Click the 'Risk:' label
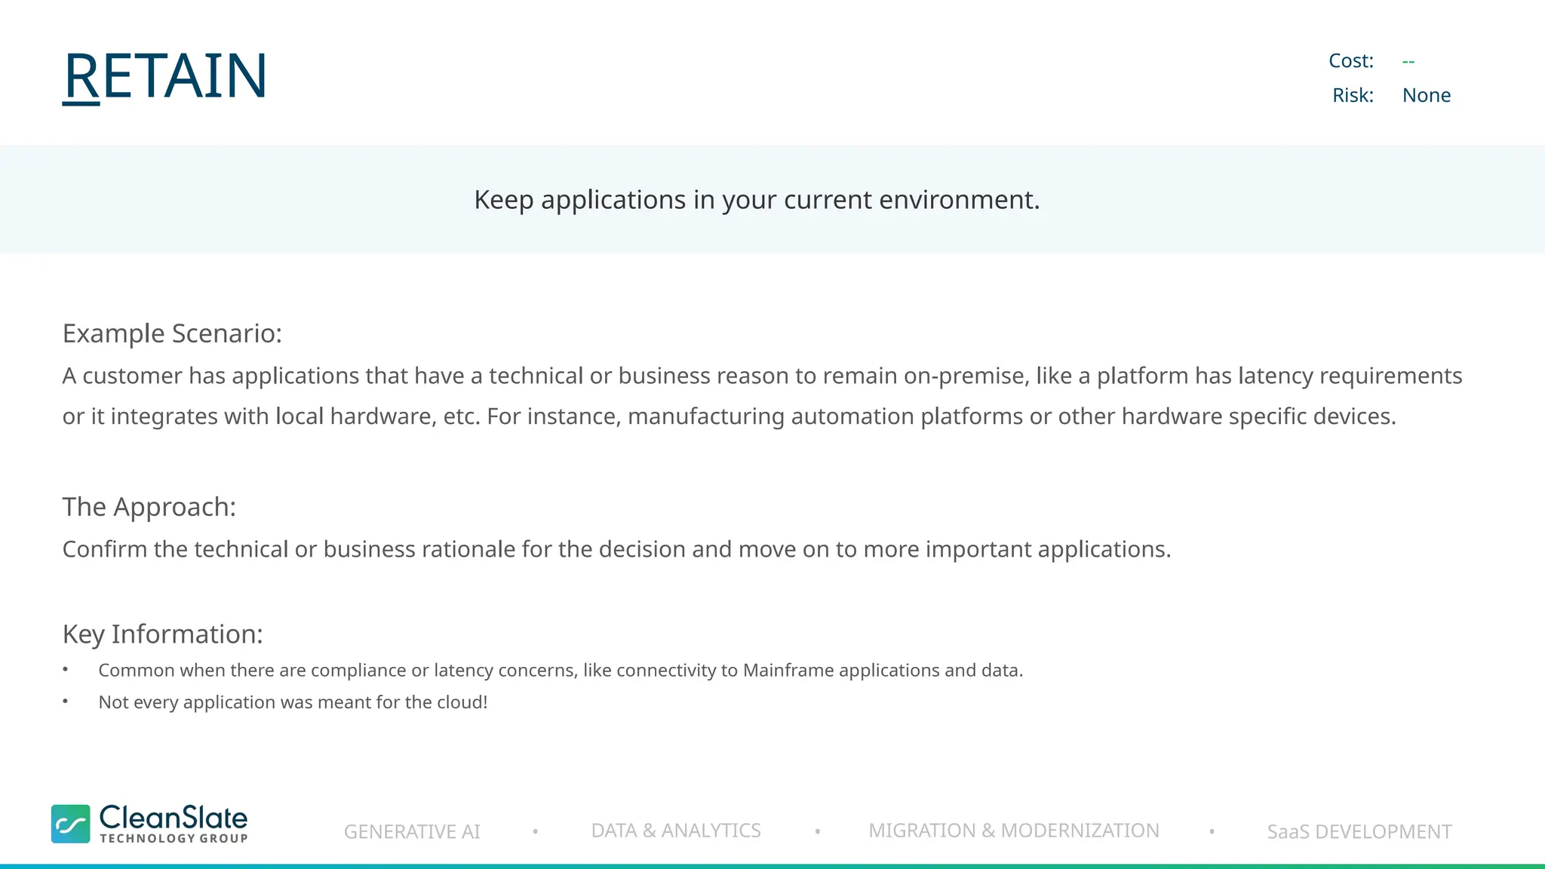 [x=1353, y=96]
